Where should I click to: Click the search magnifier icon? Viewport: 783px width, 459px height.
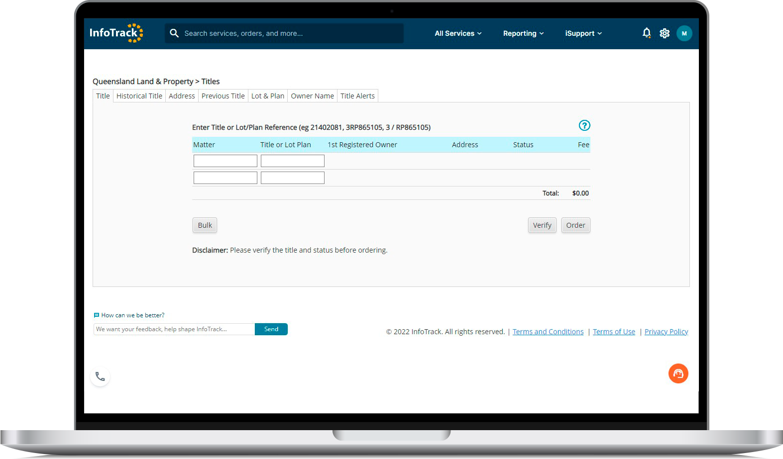(x=174, y=33)
